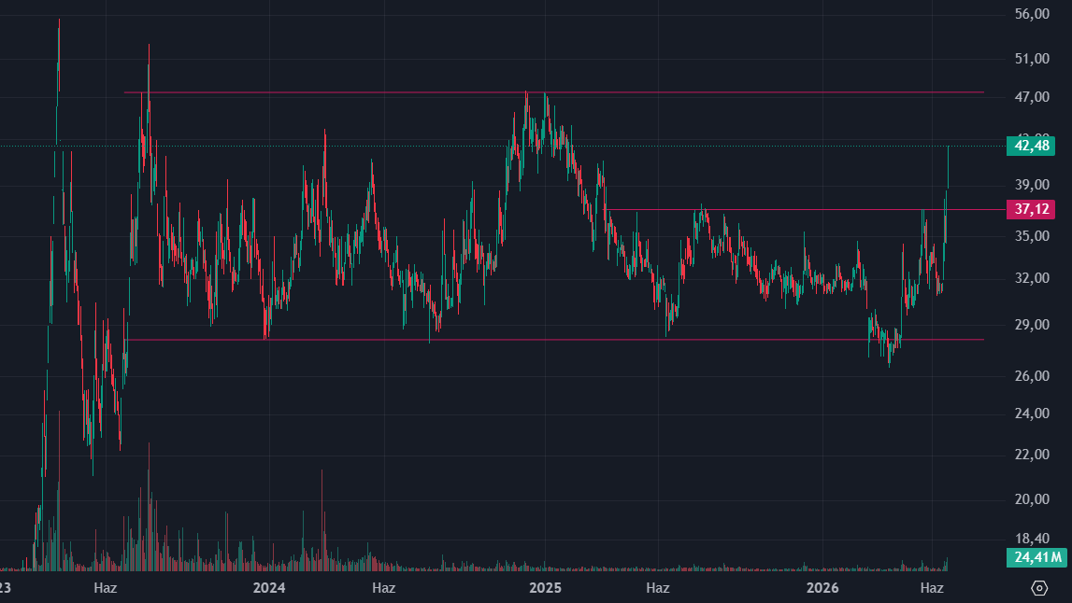Click the 56,00 price axis label
Screen dimensions: 1072x603
[1032, 14]
